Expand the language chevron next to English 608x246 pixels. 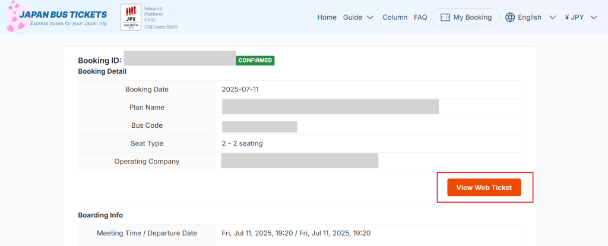pyautogui.click(x=553, y=17)
